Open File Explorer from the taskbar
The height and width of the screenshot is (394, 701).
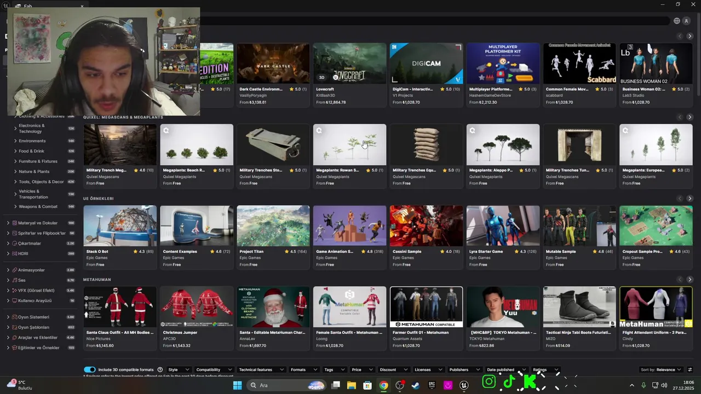pos(351,385)
